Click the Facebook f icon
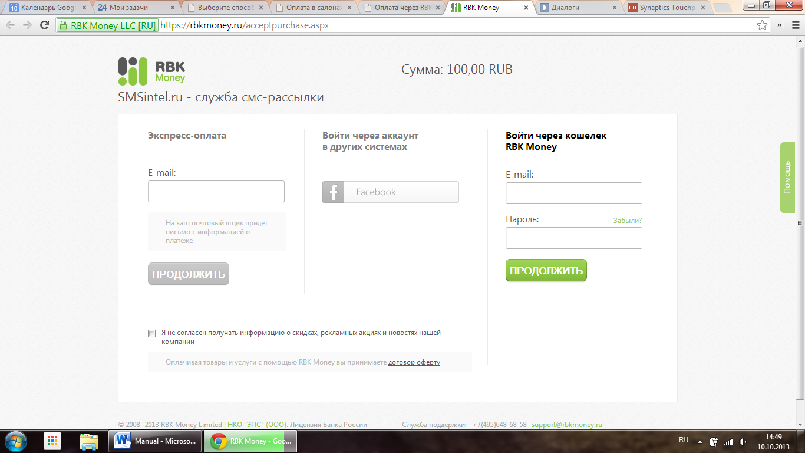The width and height of the screenshot is (805, 453). (x=333, y=192)
